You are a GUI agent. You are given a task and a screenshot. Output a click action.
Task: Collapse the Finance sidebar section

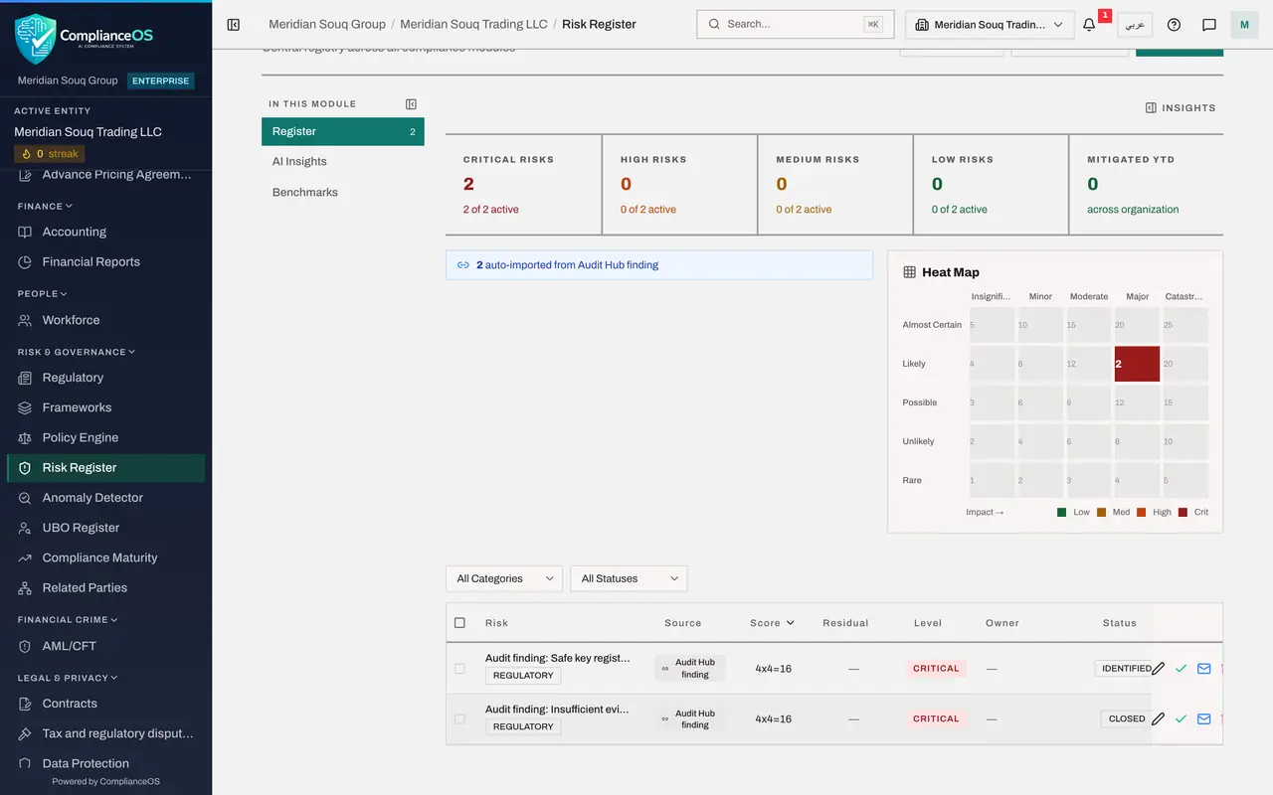[45, 207]
